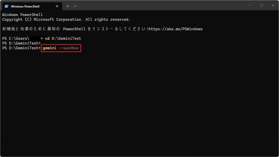
Task: Expand the new tab profile dropdown chevron
Action: (75, 6)
